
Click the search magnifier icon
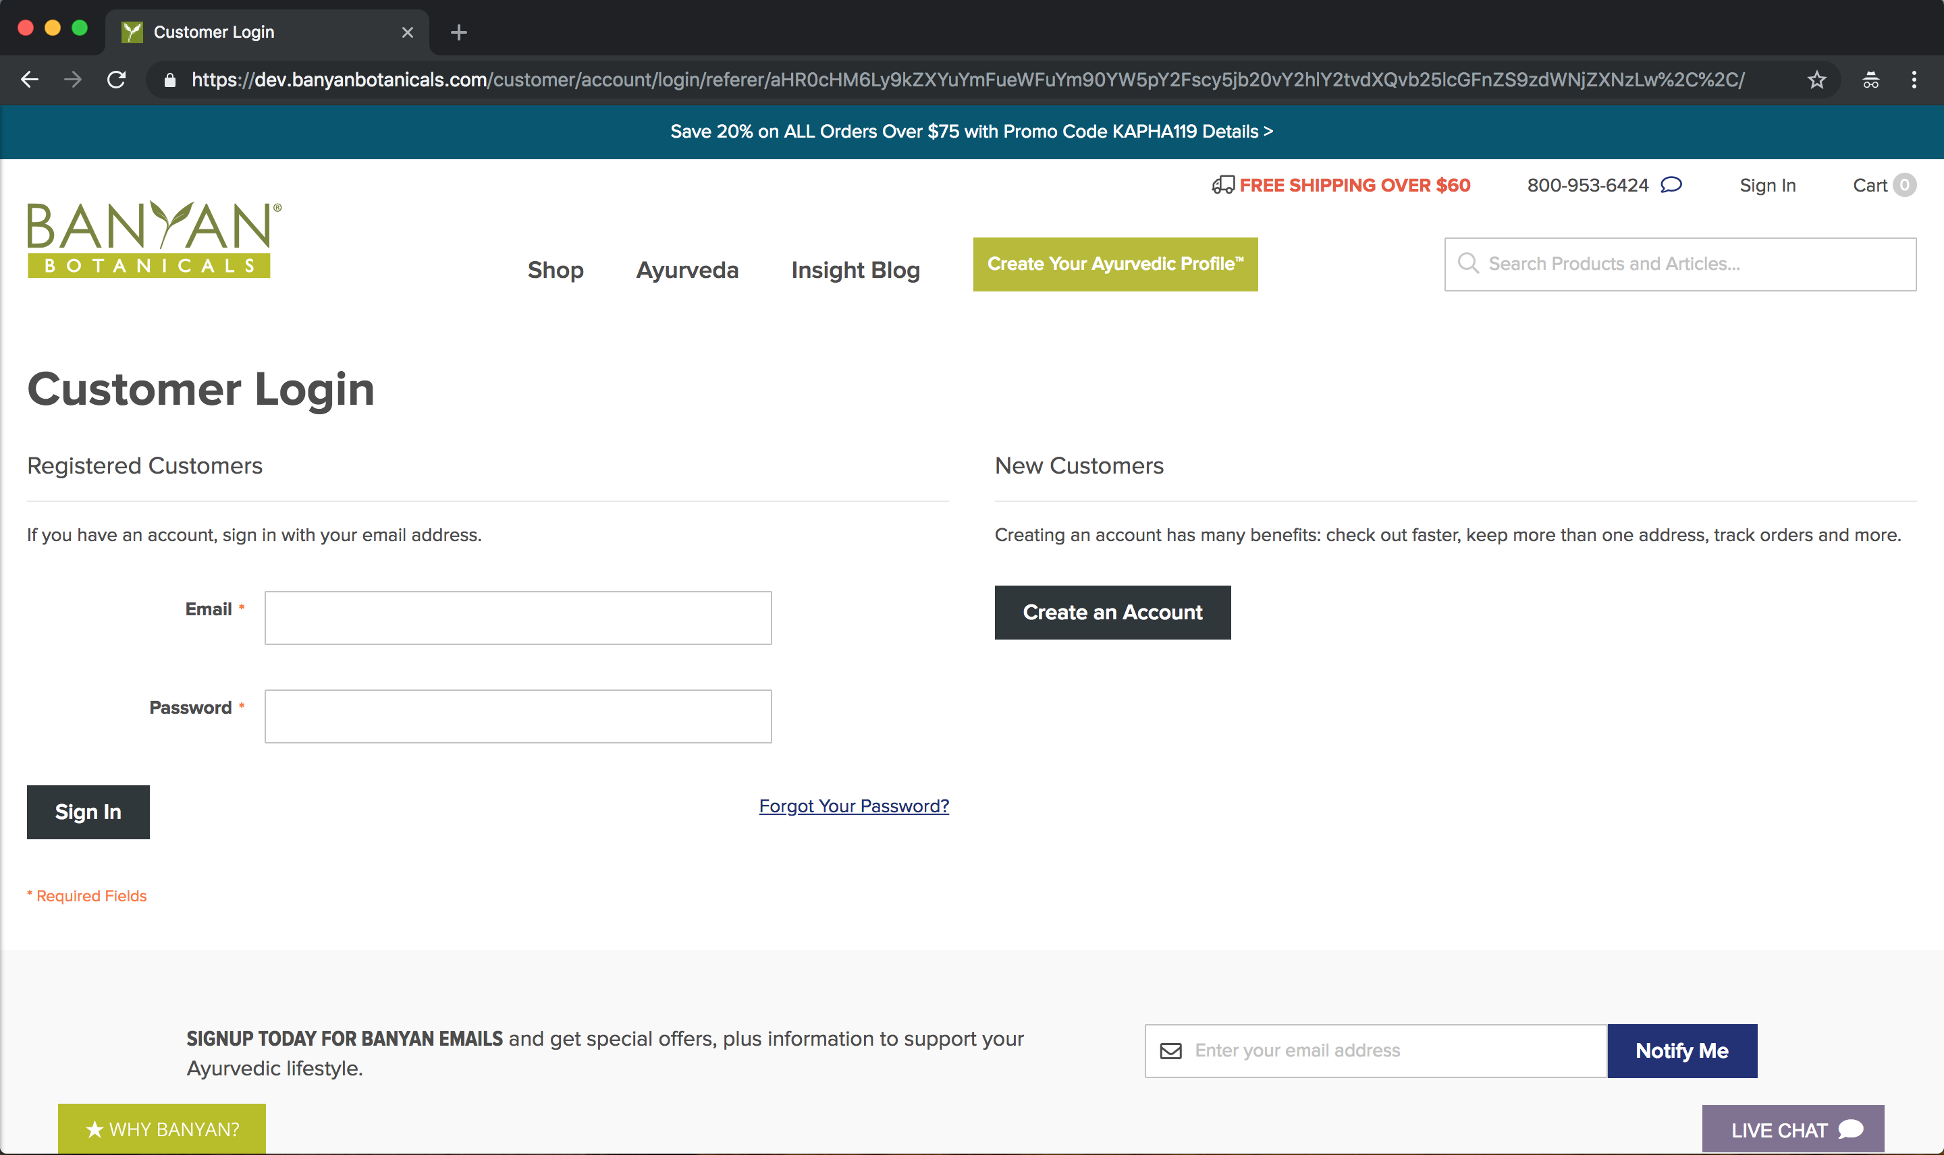coord(1467,263)
